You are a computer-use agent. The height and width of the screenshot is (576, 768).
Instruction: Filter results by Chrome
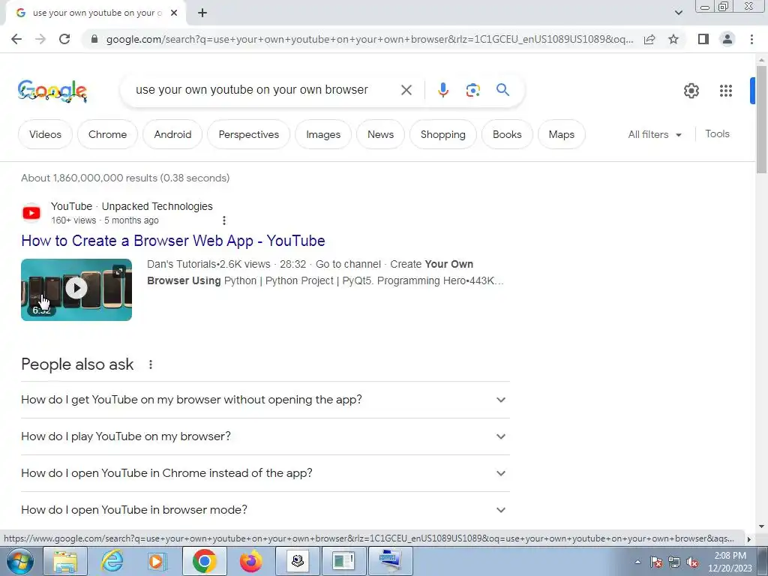coord(107,134)
